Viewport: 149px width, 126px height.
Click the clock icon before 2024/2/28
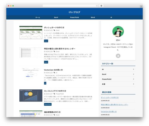coord(45,52)
